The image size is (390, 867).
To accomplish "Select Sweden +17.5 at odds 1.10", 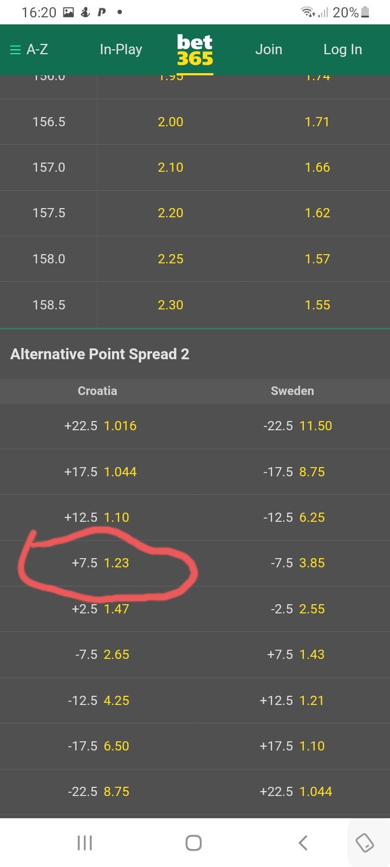I will (292, 746).
